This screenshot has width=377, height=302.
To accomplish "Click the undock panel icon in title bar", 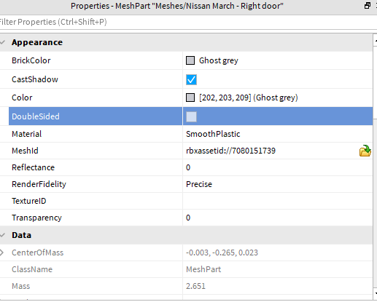I will click(368, 6).
